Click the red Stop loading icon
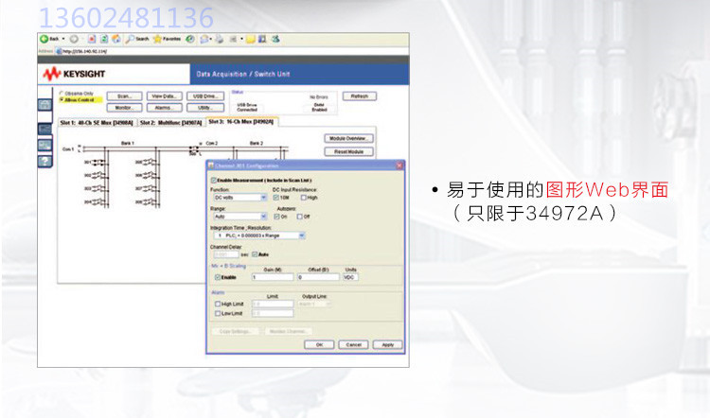The height and width of the screenshot is (418, 710). click(x=92, y=39)
